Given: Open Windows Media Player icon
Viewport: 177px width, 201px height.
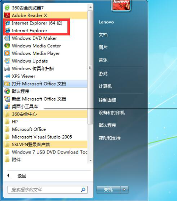Looking at the screenshot, I should 7,53.
